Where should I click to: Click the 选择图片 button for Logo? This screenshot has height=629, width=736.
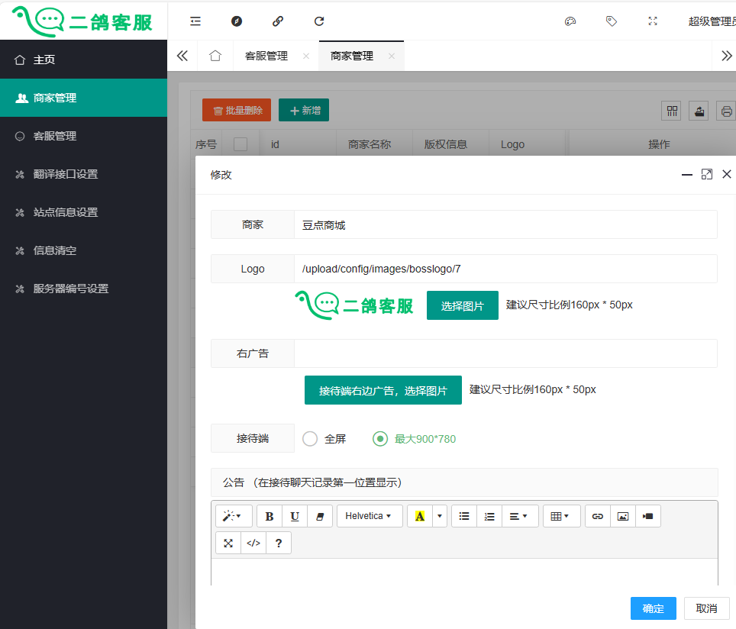[x=462, y=305]
